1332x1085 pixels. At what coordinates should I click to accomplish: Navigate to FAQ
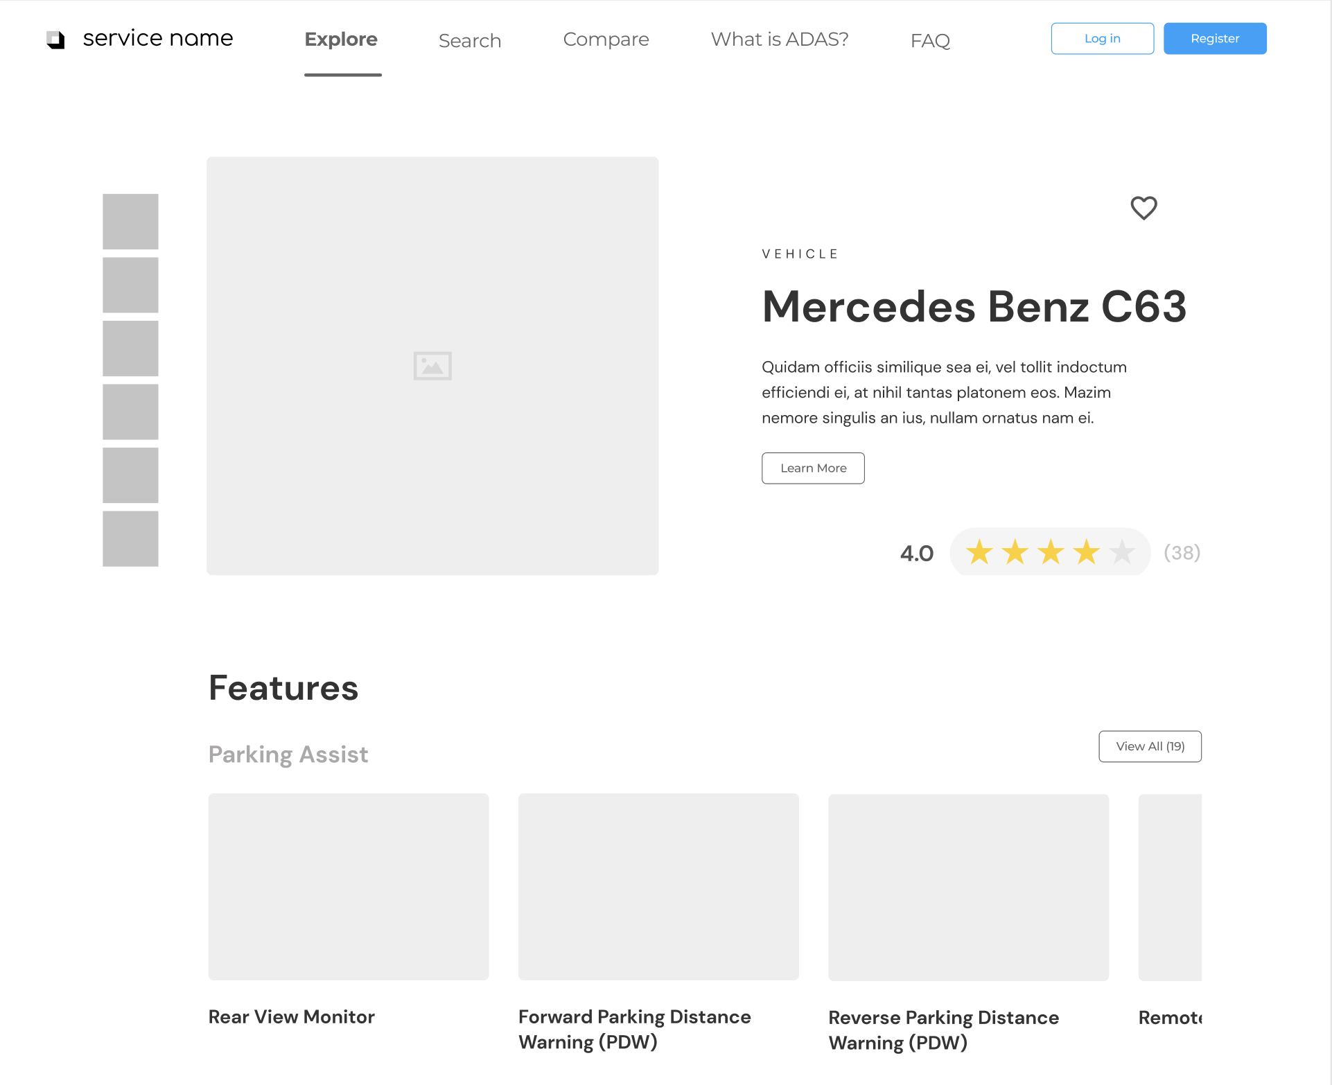point(930,40)
